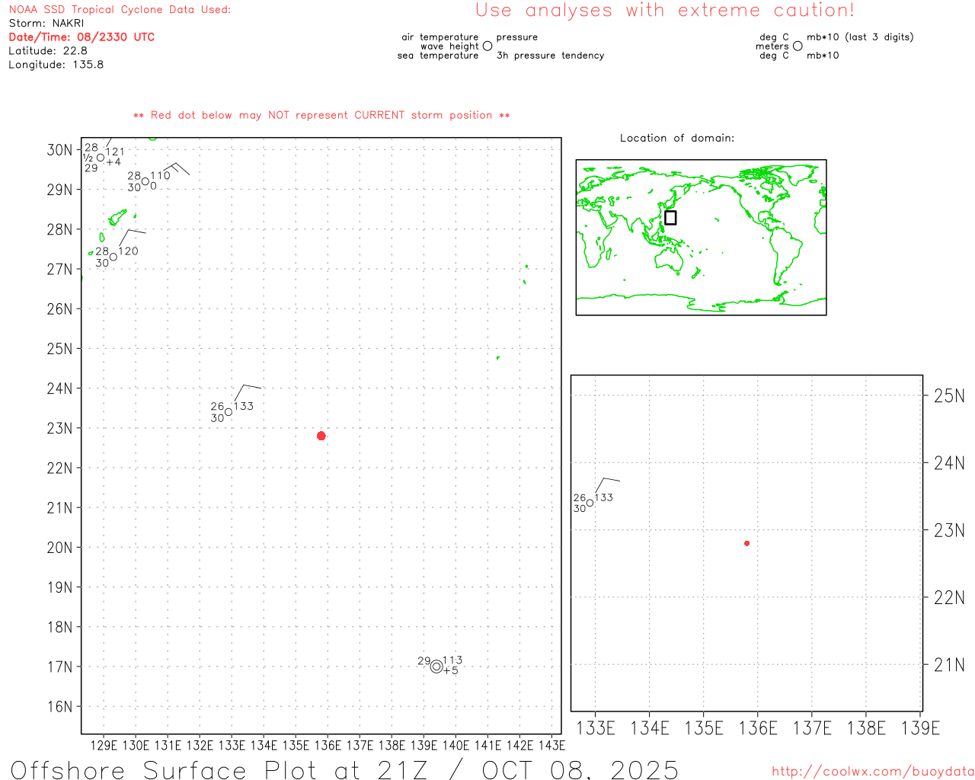Click the 139E label on inset map
Screen dimensions: 975x780
[x=920, y=728]
